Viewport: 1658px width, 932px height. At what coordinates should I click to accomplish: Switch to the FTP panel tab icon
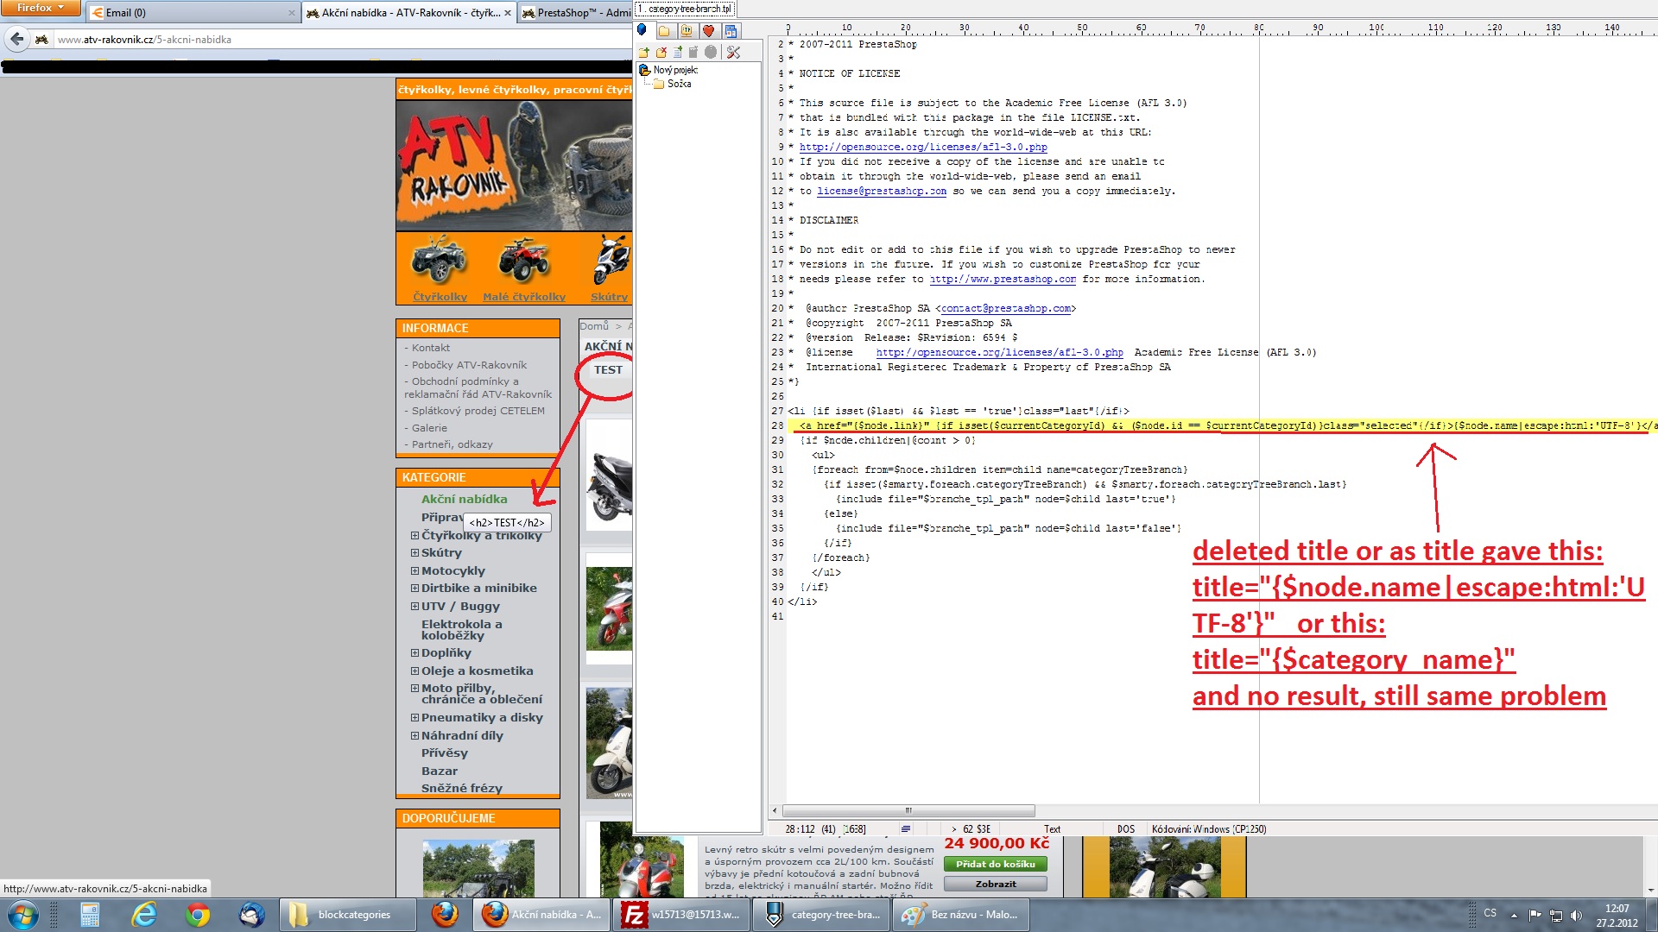pos(687,31)
